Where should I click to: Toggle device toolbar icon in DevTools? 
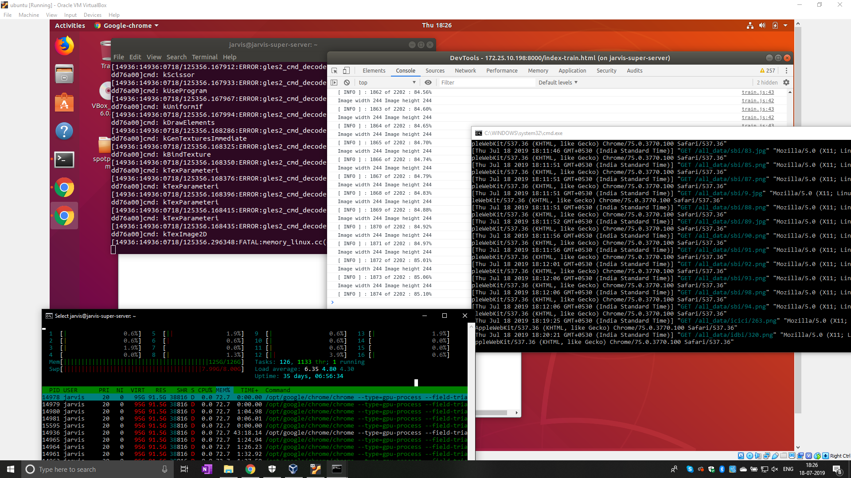(x=347, y=71)
